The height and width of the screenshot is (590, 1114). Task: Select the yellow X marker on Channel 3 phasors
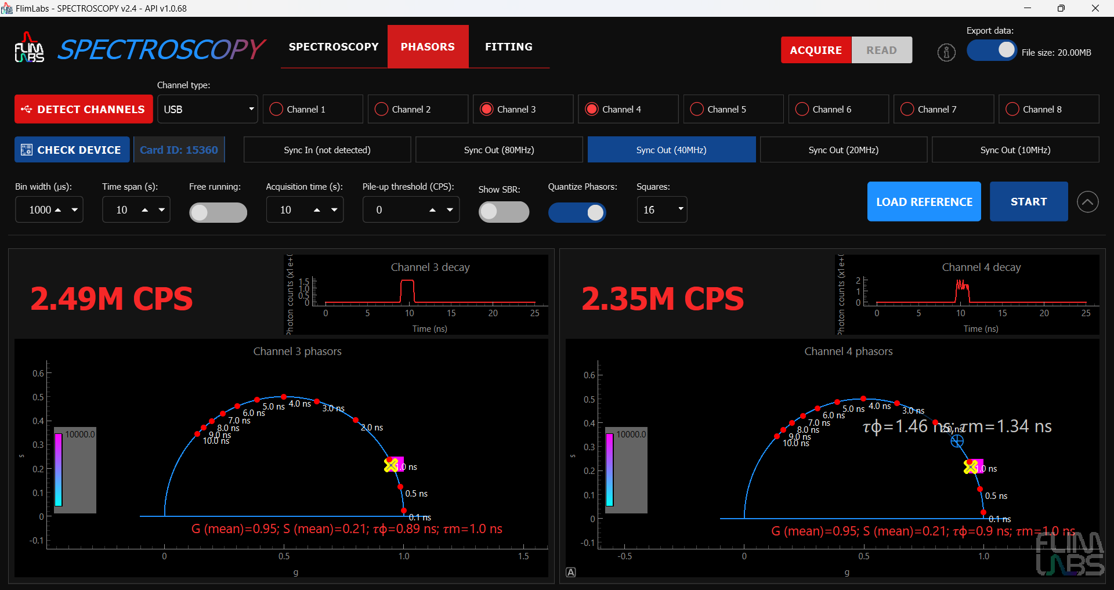(x=391, y=465)
